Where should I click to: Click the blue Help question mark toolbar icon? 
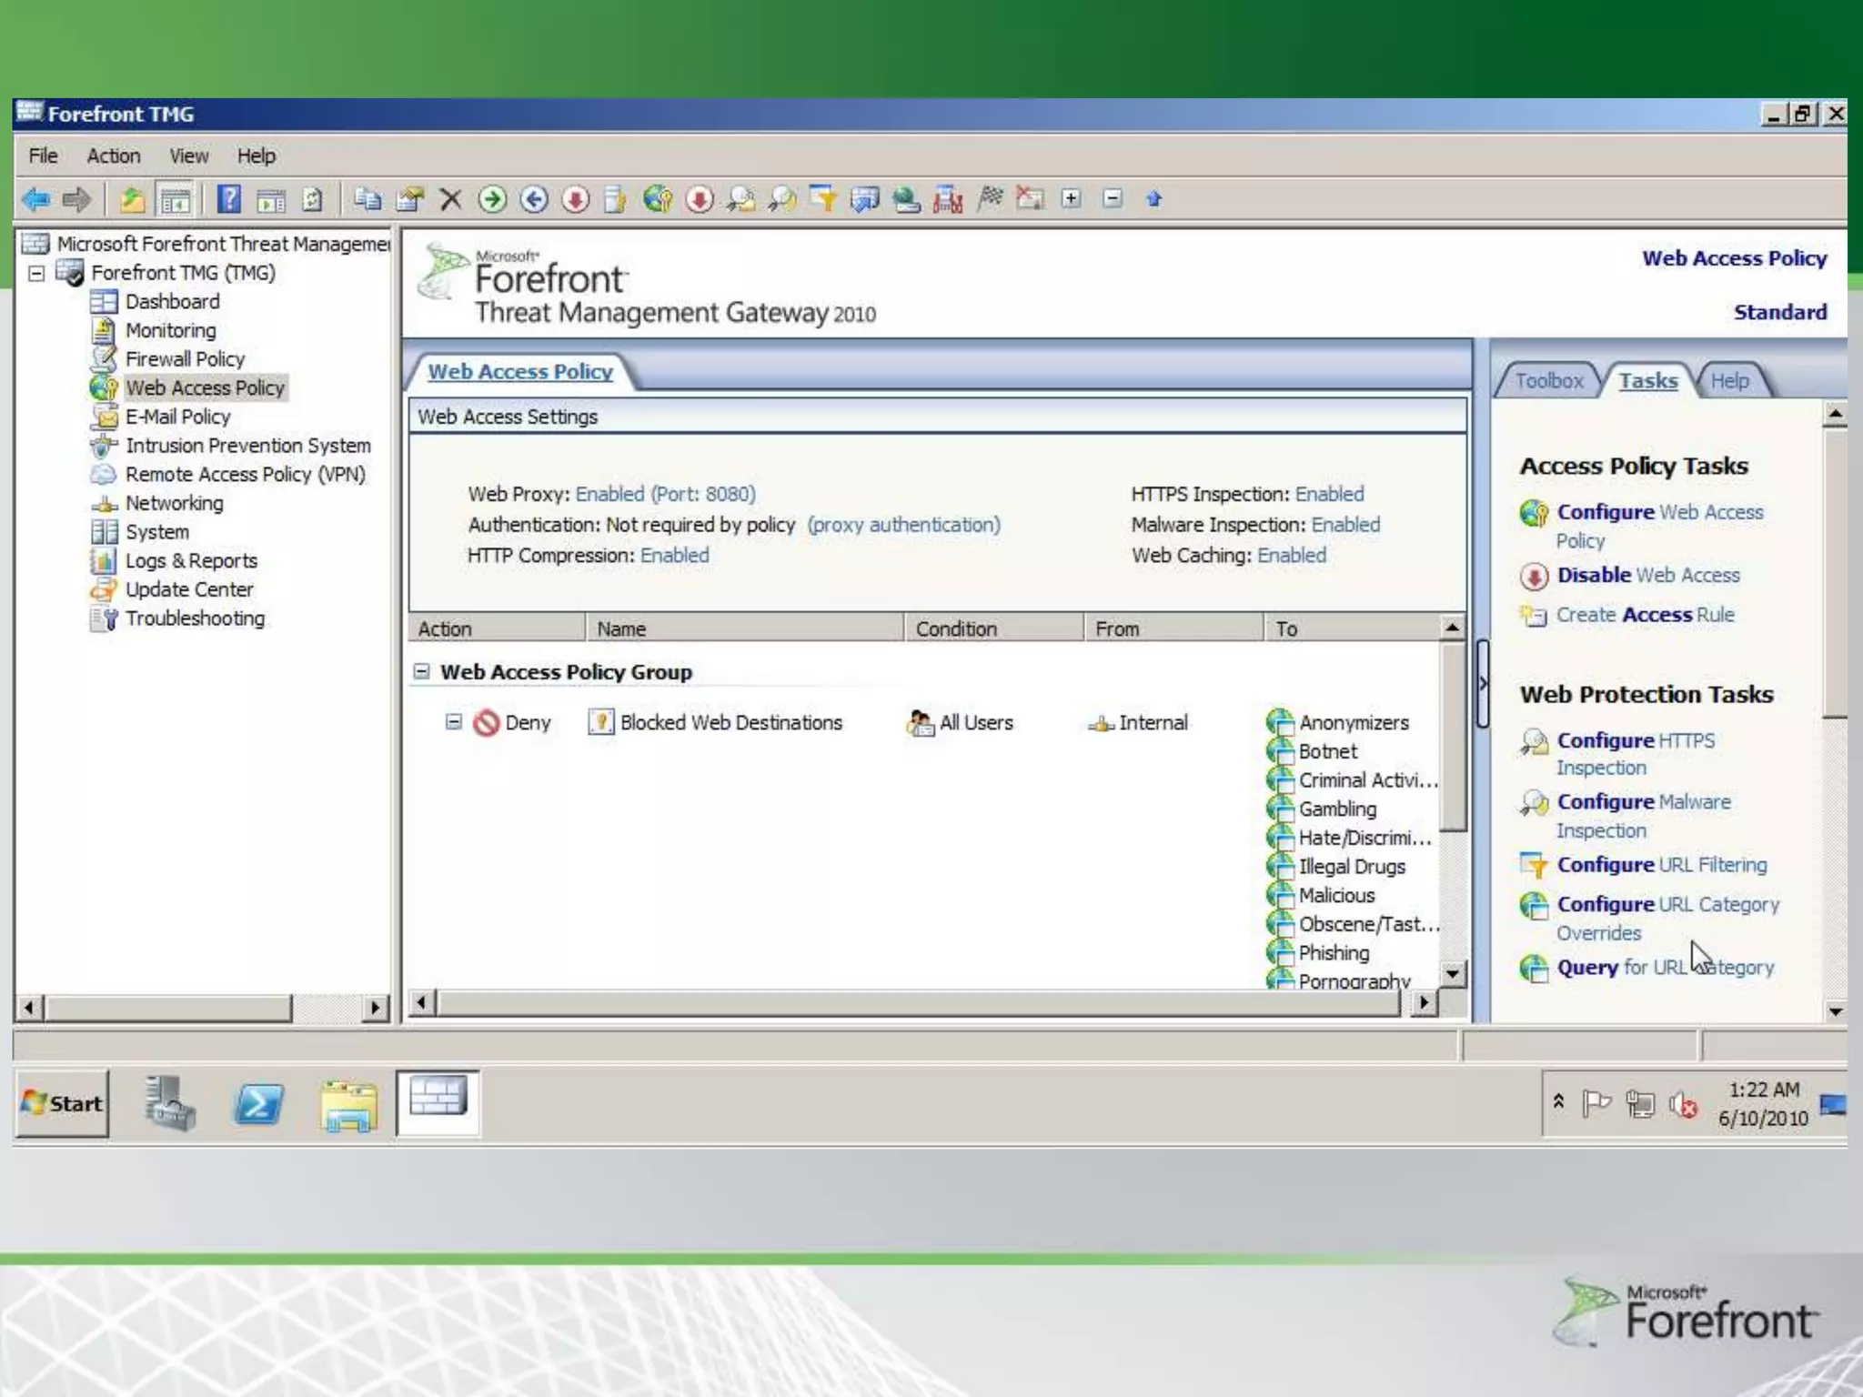click(x=228, y=199)
